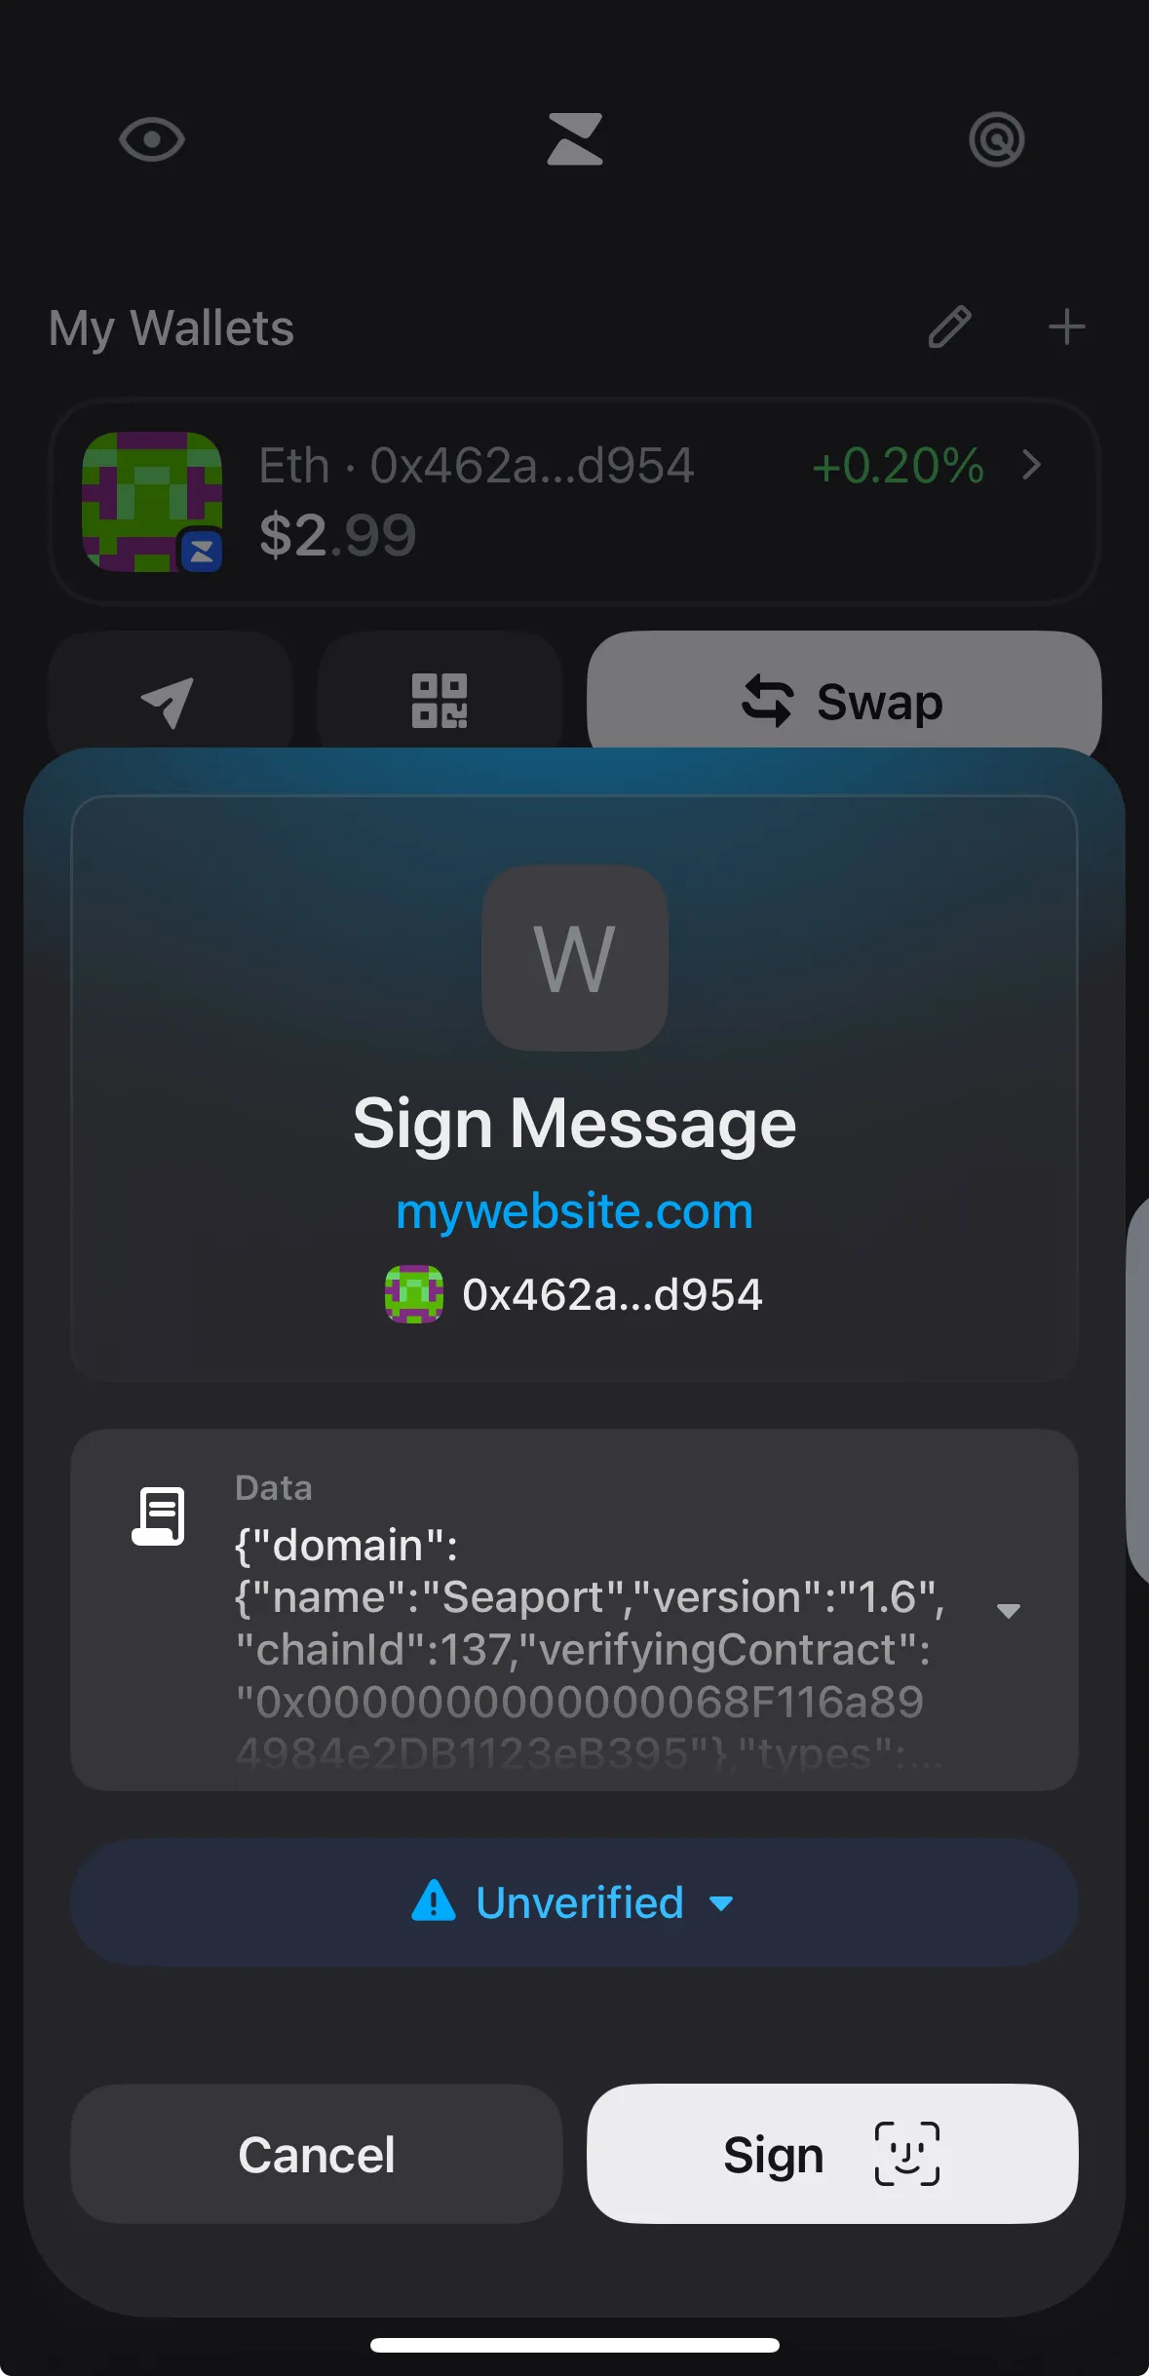Viewport: 1149px width, 2376px height.
Task: Tap the signing address 0x462a...d954
Action: click(612, 1295)
